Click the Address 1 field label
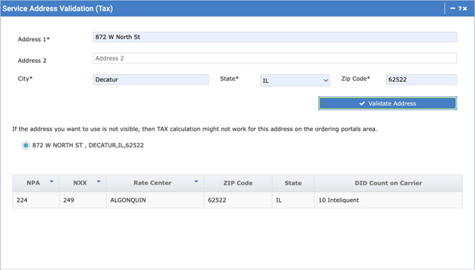Image resolution: width=475 pixels, height=270 pixels. coord(33,40)
